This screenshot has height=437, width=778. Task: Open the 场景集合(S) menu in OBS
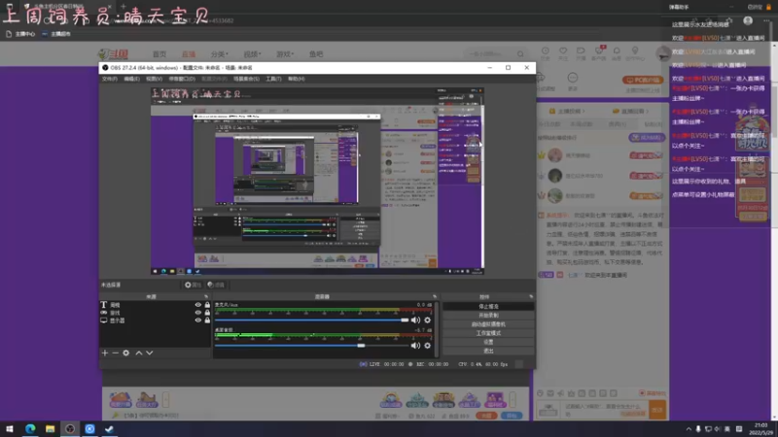click(246, 79)
